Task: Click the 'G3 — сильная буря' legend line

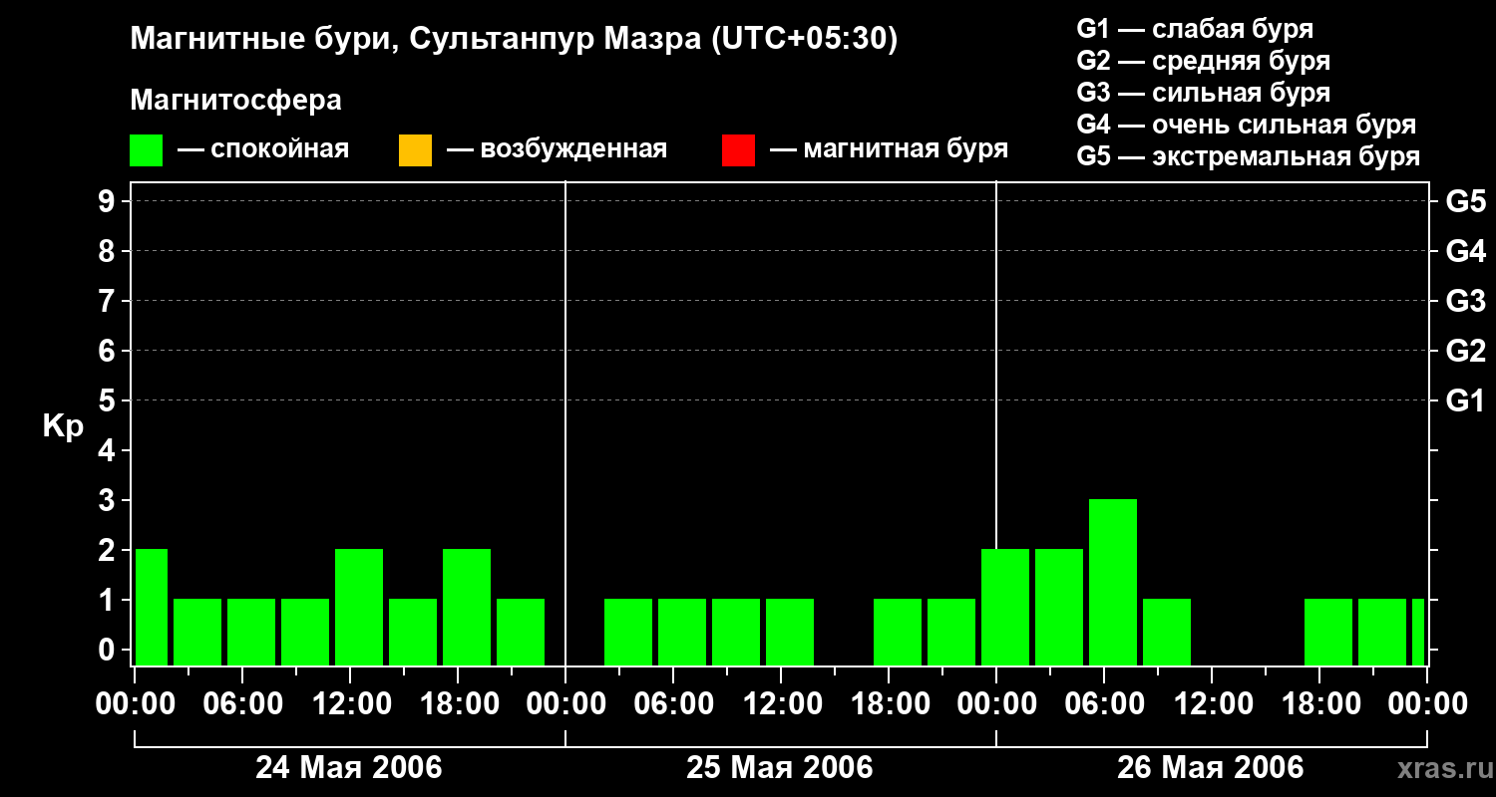Action: click(1203, 93)
